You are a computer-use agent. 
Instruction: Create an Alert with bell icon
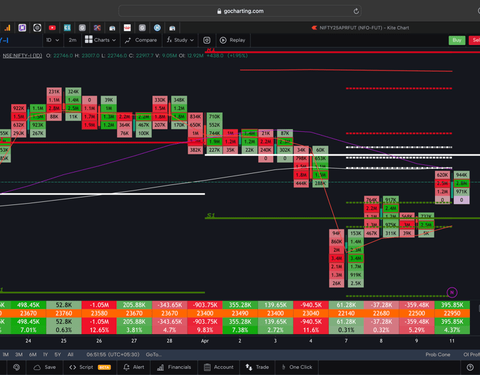(x=134, y=367)
